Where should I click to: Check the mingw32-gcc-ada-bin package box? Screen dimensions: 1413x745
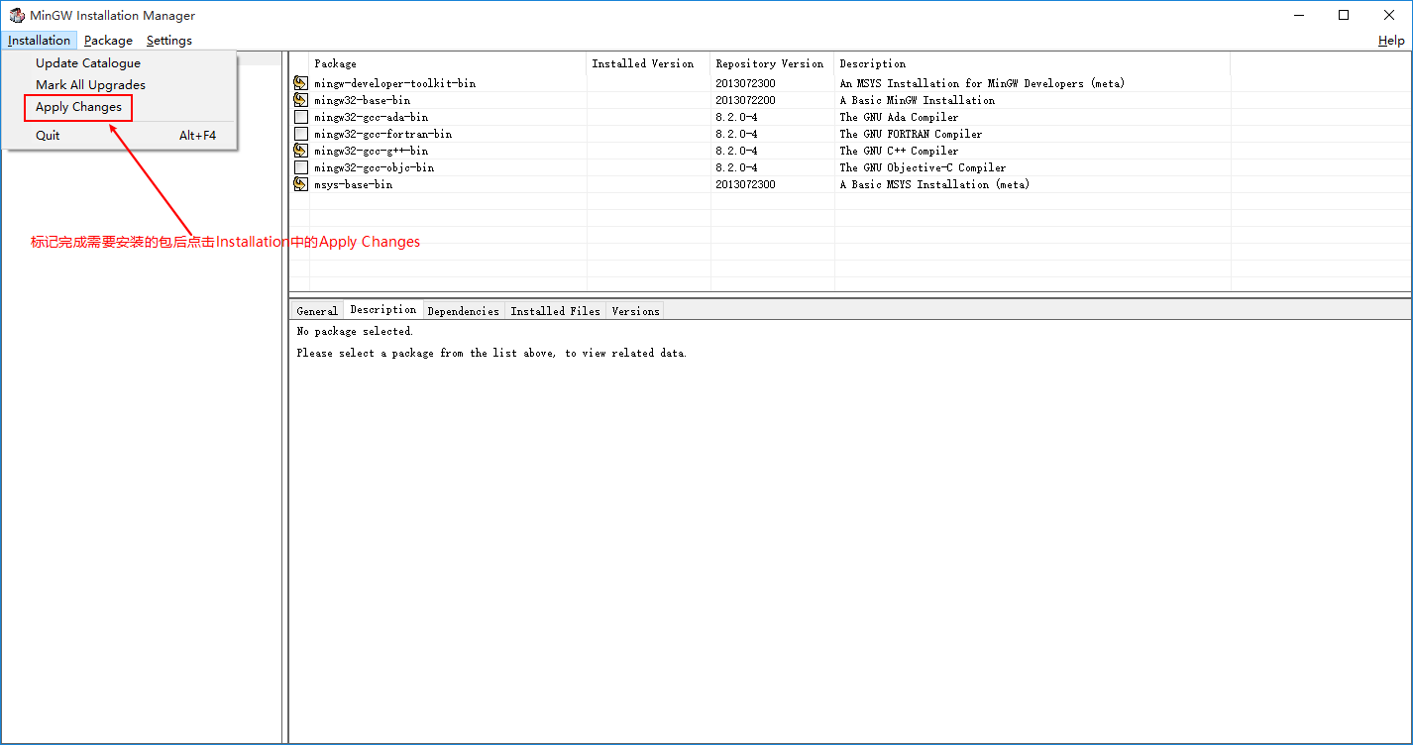tap(301, 117)
